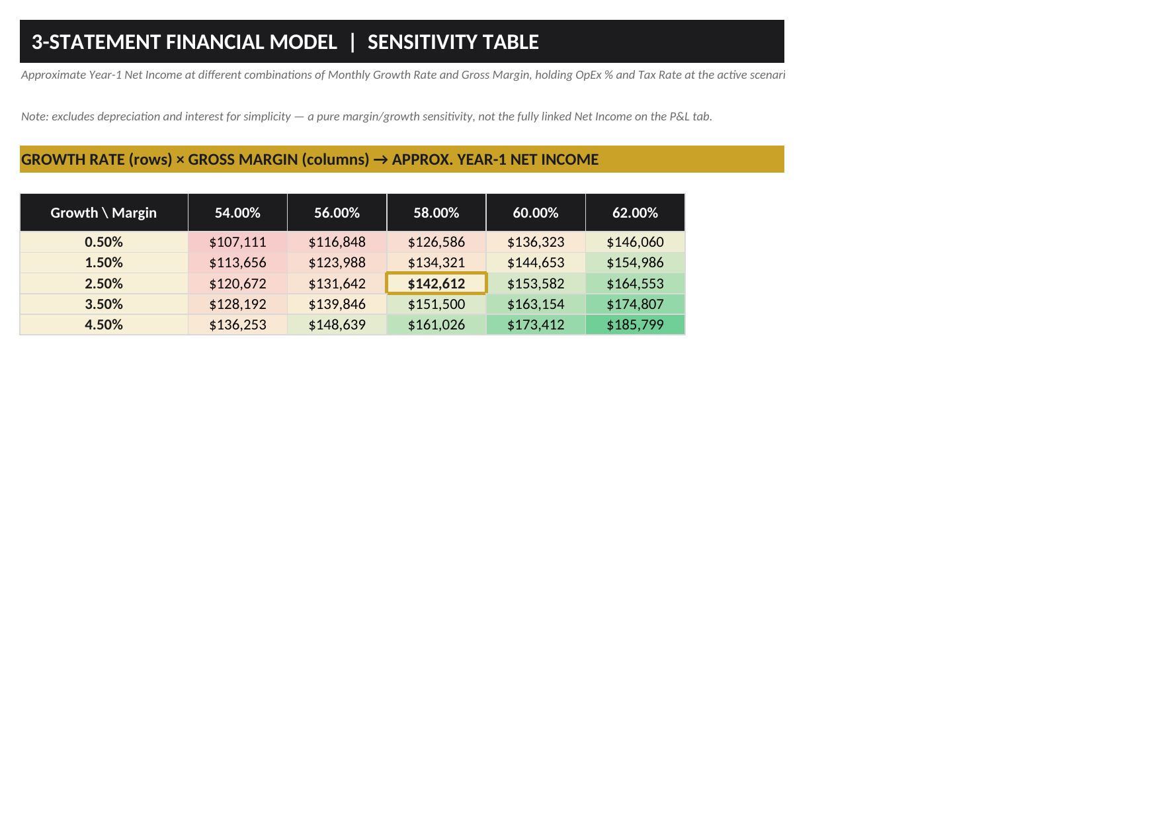Viewport: 1160px width, 821px height.
Task: Select the cell showing $174,807
Action: pos(635,304)
